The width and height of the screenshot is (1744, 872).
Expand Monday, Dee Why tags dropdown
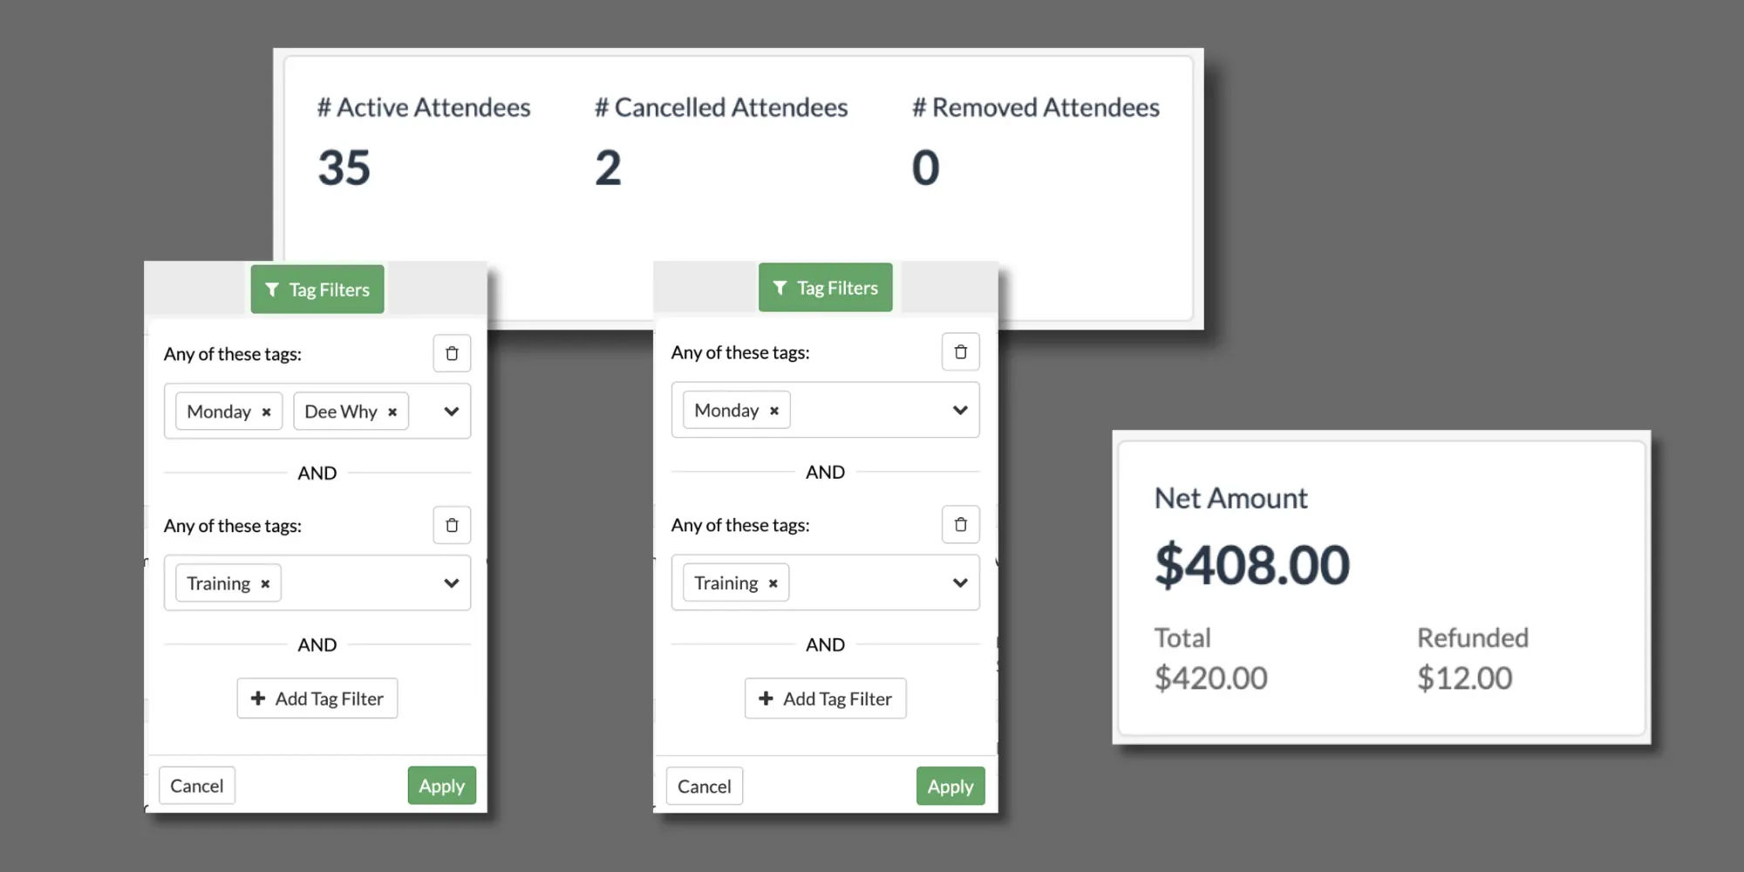[x=451, y=412]
